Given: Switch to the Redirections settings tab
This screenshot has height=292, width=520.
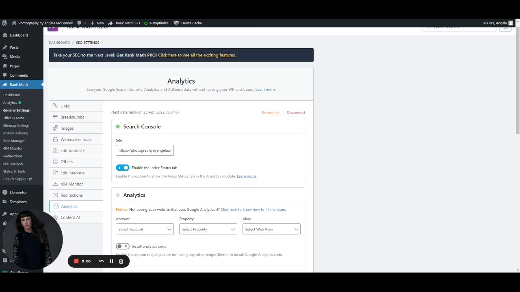Looking at the screenshot, I should tap(76, 195).
